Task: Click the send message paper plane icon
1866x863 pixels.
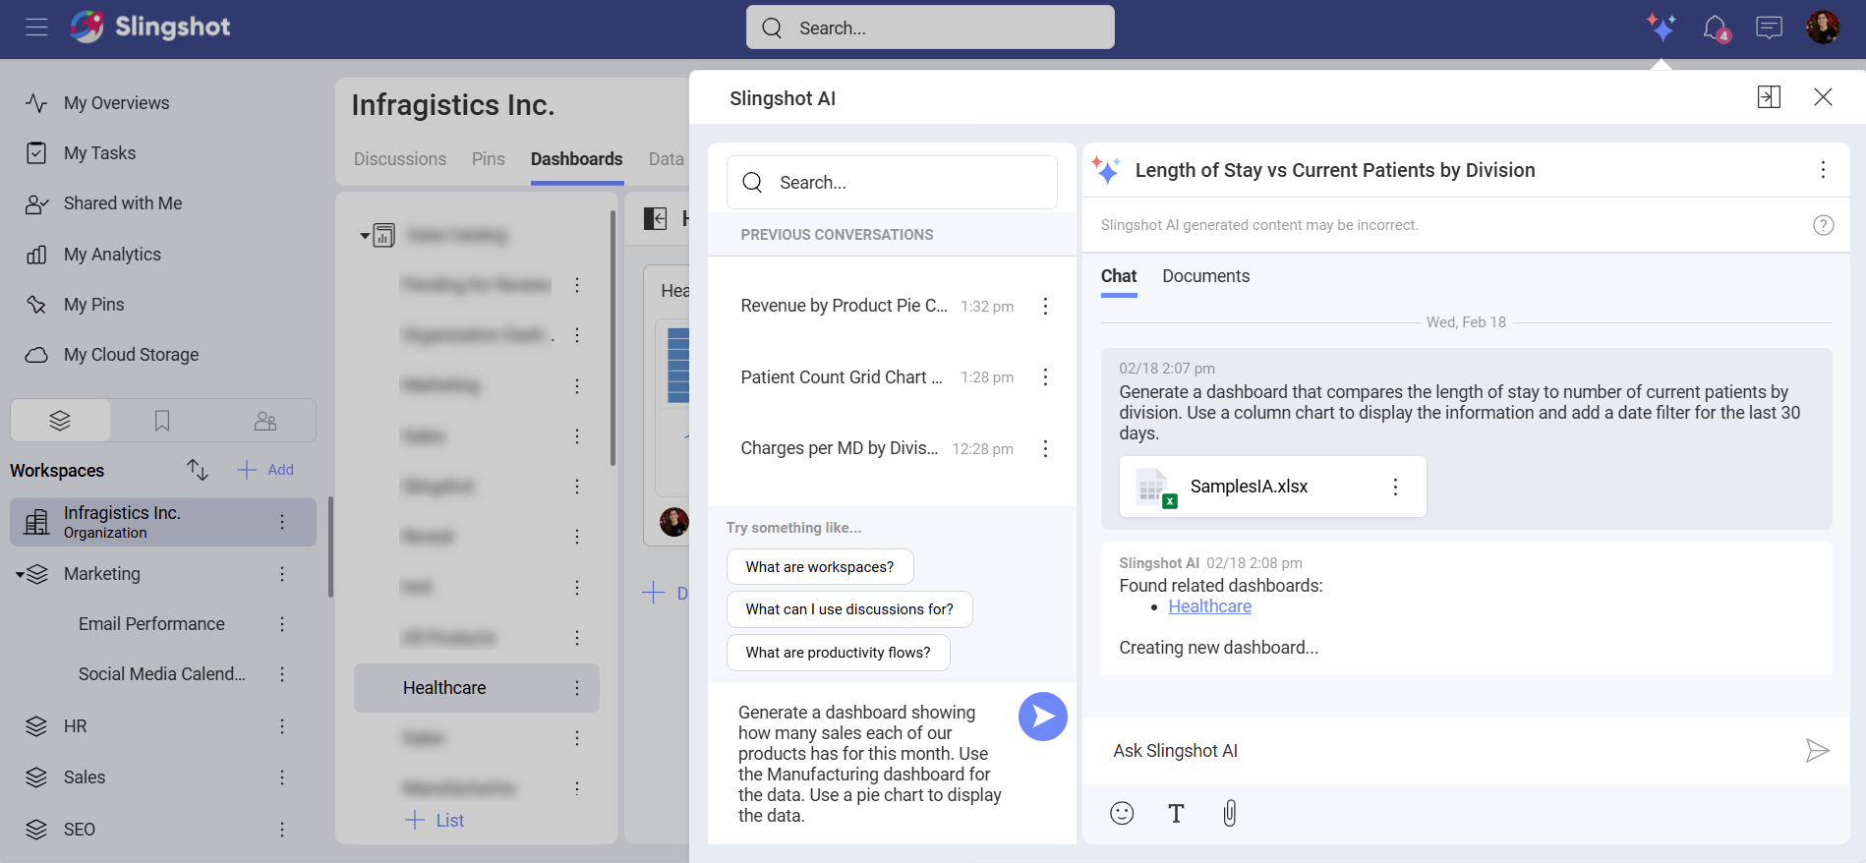Action: [x=1817, y=751]
